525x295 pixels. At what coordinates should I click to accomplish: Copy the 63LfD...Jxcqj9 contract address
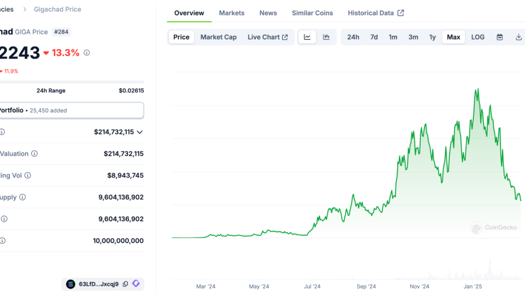[125, 284]
